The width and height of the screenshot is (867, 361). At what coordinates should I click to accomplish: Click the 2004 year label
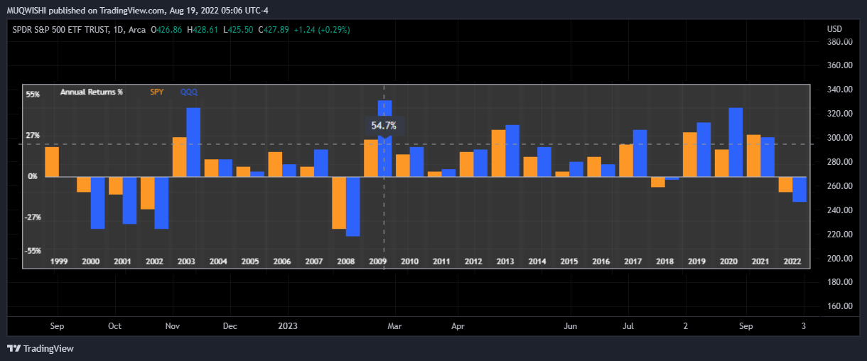pyautogui.click(x=218, y=262)
